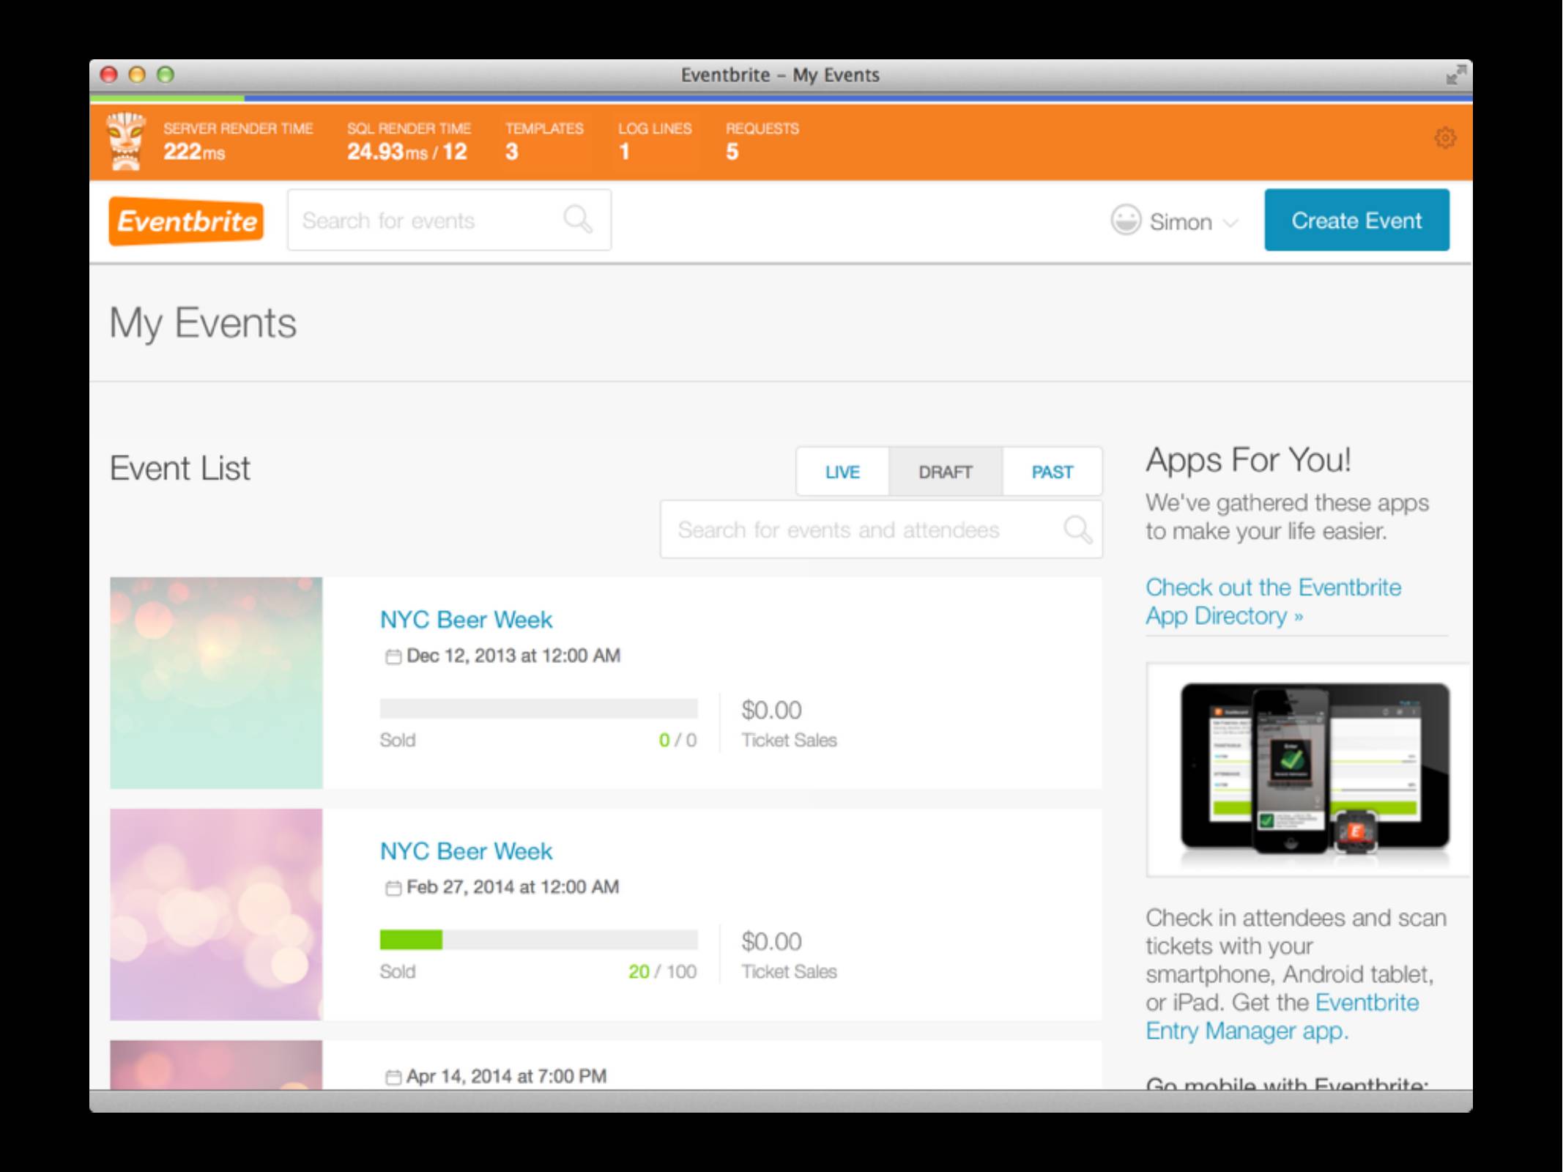This screenshot has width=1563, height=1172.
Task: Focus the Search for events and attendees field
Action: [x=881, y=529]
